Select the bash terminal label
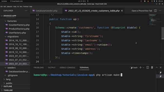The image size is (164, 92). pyautogui.click(x=134, y=67)
